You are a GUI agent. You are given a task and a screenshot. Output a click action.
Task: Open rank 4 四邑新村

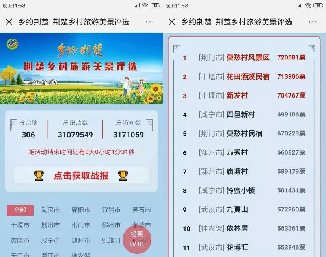point(241,115)
